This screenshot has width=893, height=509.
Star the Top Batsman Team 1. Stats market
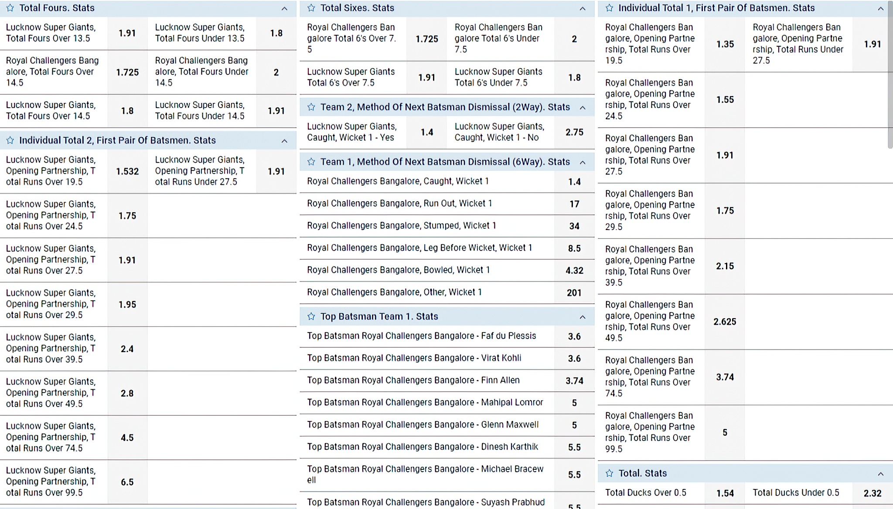tap(311, 317)
